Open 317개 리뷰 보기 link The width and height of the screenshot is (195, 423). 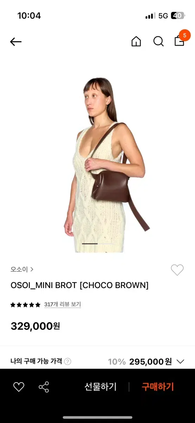63,305
